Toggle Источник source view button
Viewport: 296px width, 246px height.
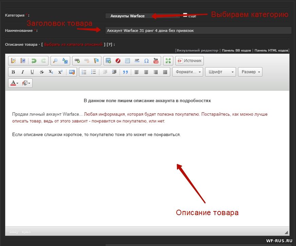(190, 61)
